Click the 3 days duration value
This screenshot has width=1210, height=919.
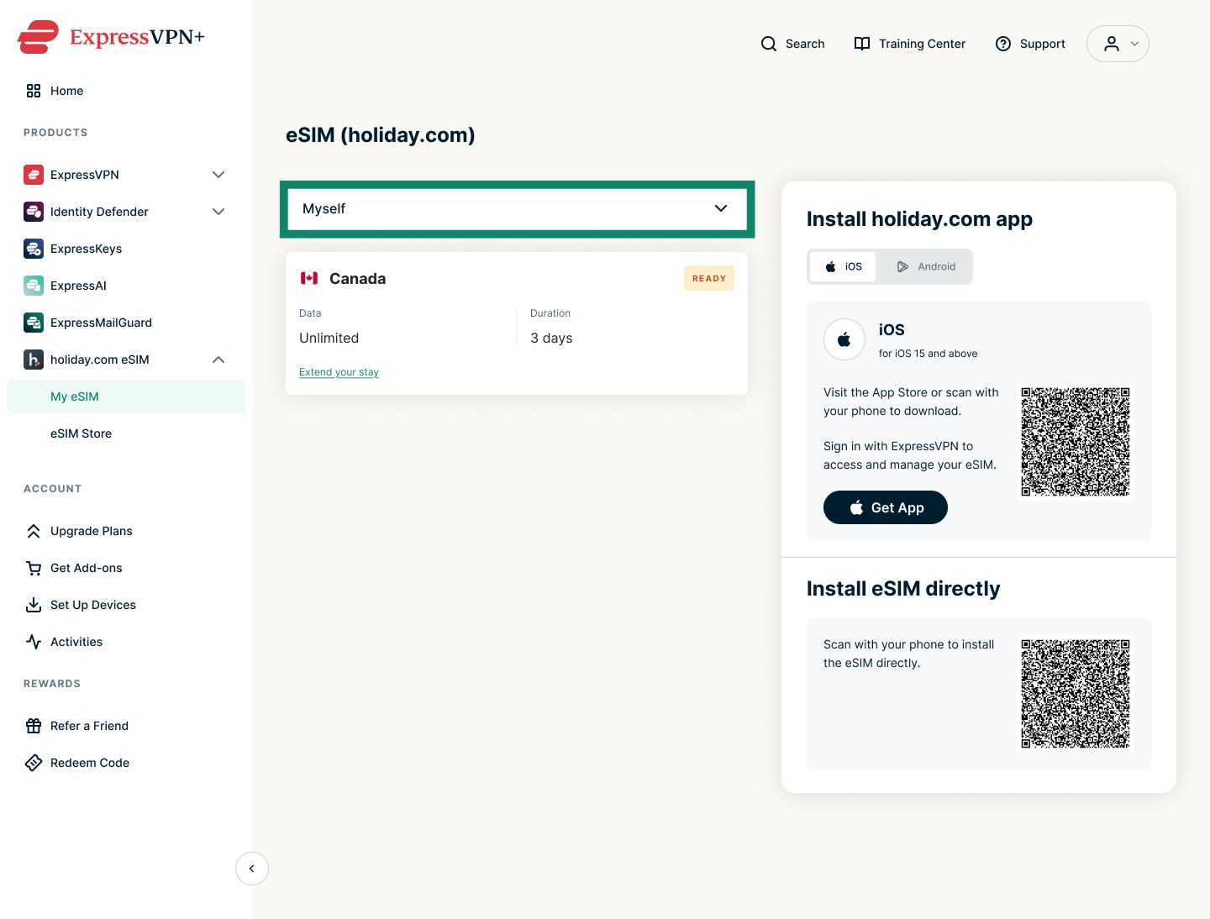click(551, 338)
